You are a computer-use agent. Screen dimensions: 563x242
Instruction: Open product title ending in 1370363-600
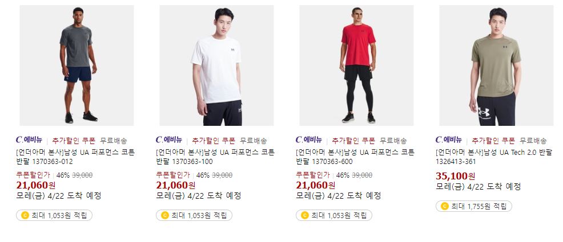click(355, 157)
